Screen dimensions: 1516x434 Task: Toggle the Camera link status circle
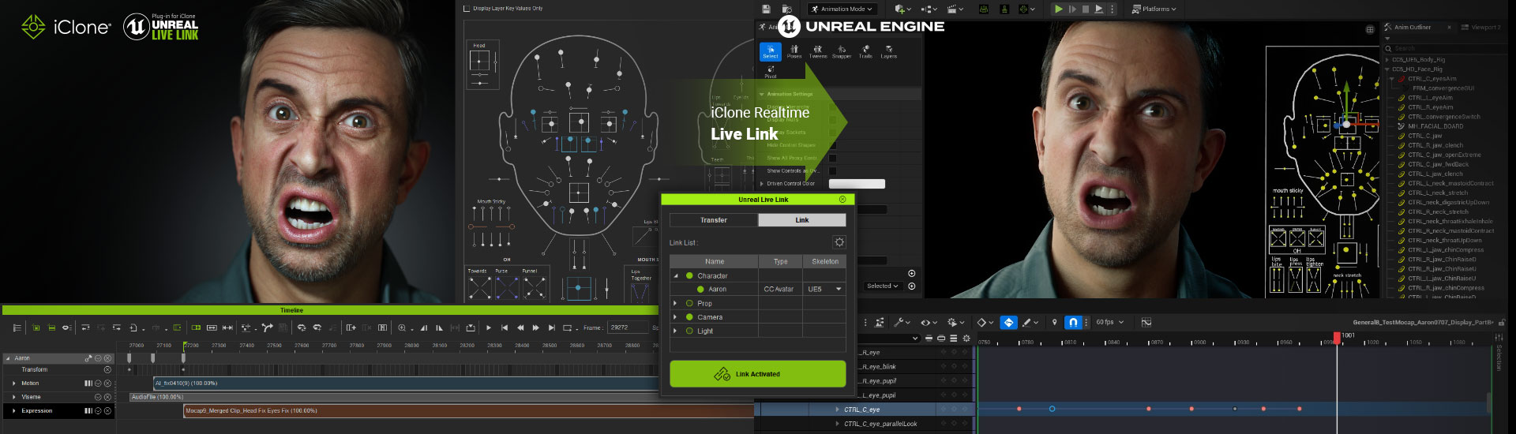pos(689,317)
